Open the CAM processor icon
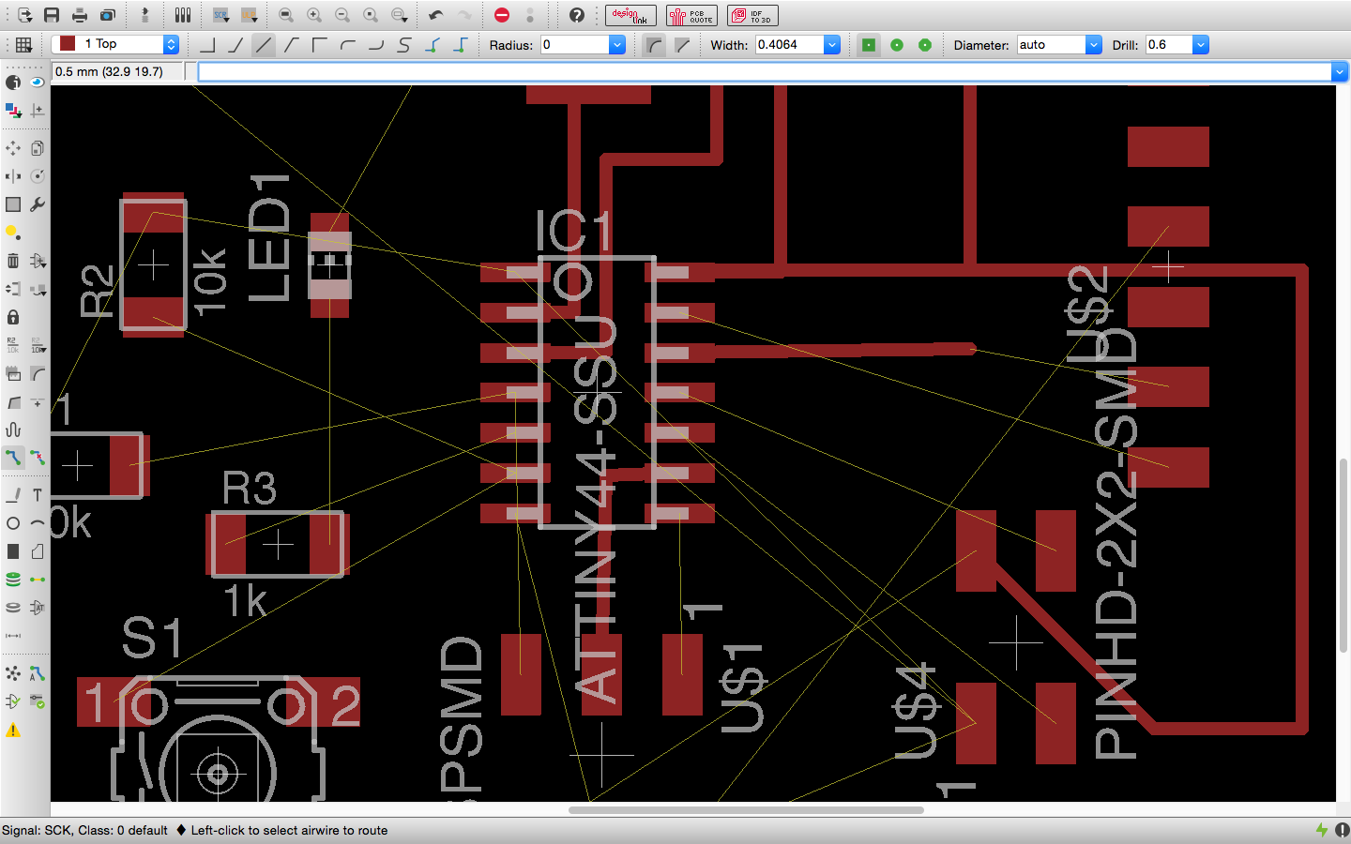This screenshot has width=1351, height=844. 108,15
